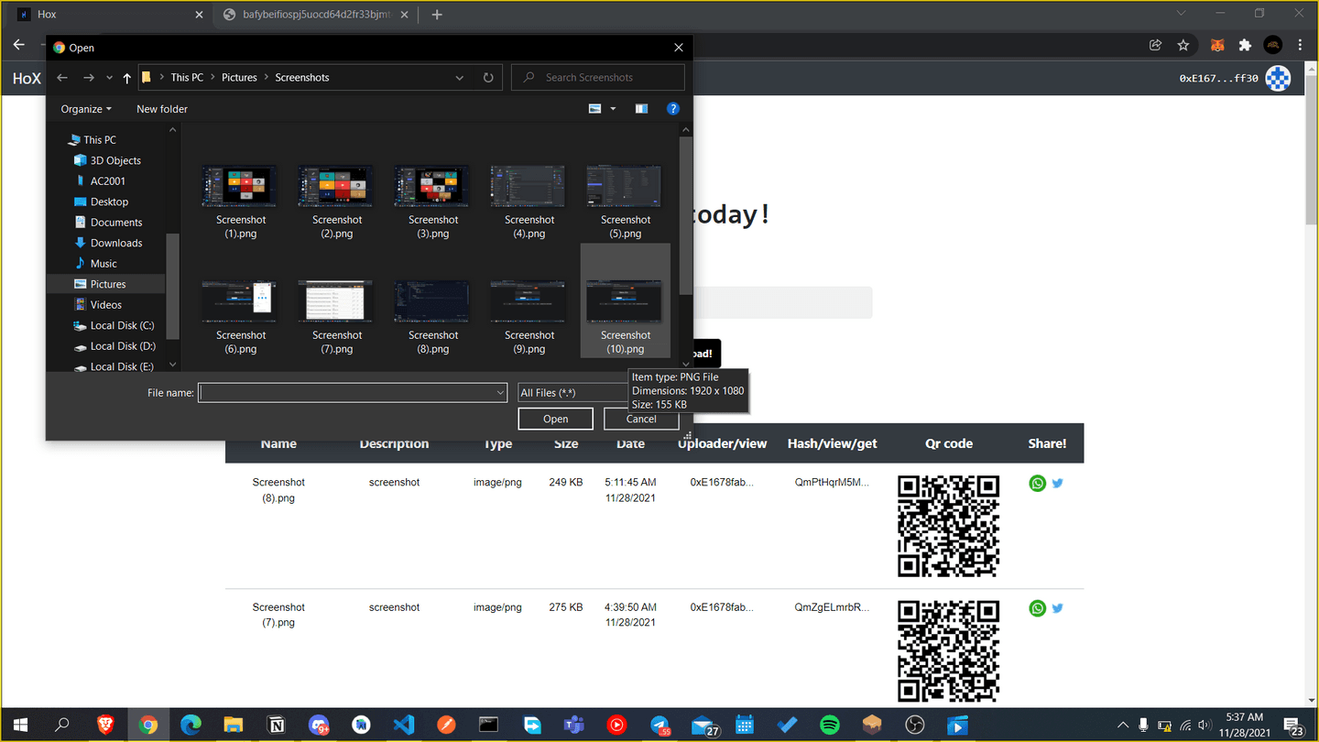
Task: Click the share page icon in Chrome
Action: click(1156, 45)
